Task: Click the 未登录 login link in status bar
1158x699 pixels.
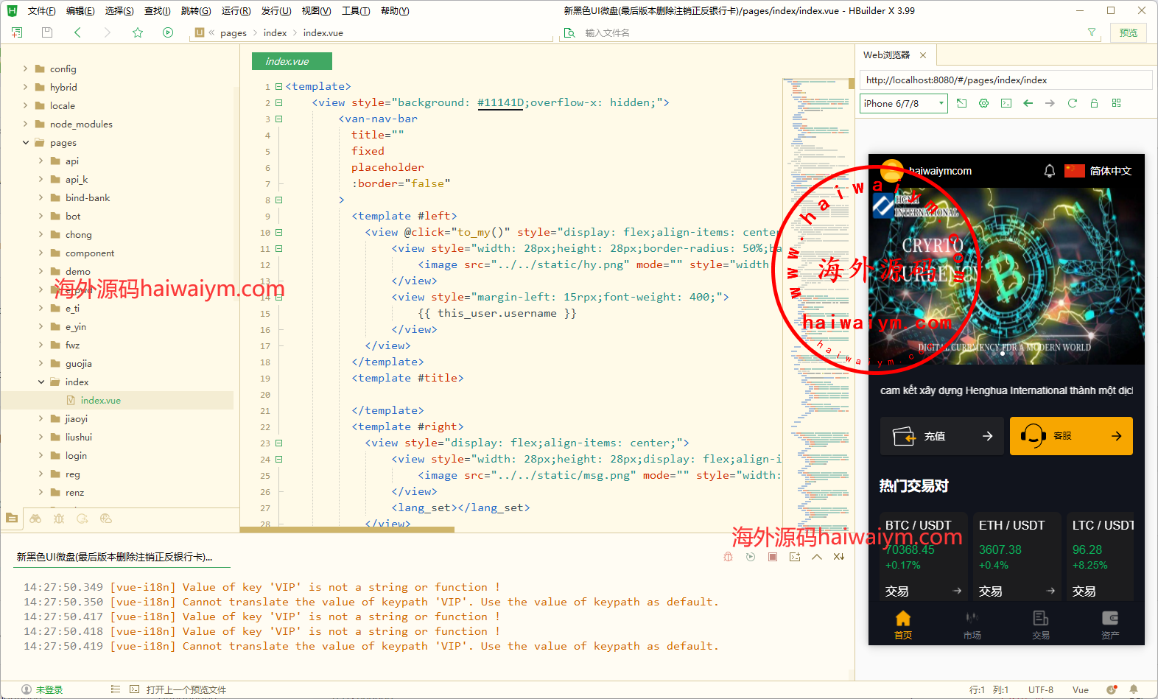Action: [49, 689]
